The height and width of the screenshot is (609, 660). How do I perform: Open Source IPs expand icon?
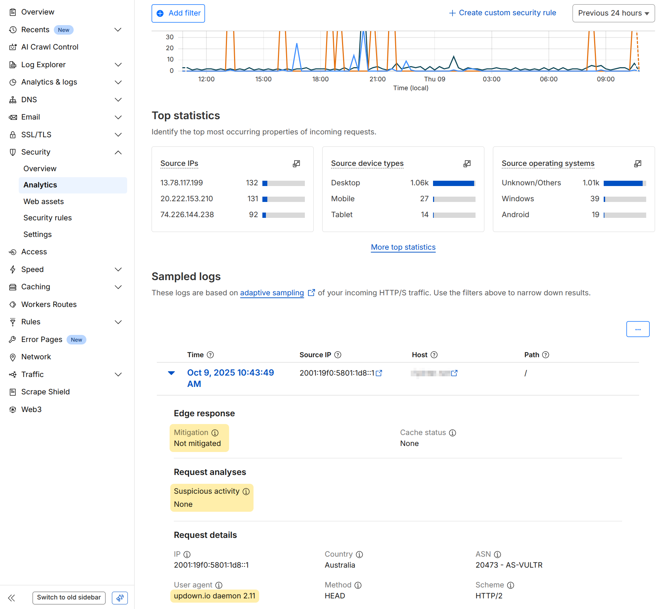296,163
